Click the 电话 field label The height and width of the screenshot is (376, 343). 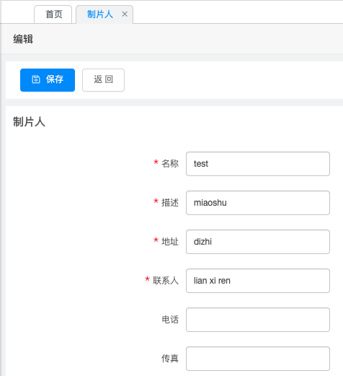coord(170,320)
